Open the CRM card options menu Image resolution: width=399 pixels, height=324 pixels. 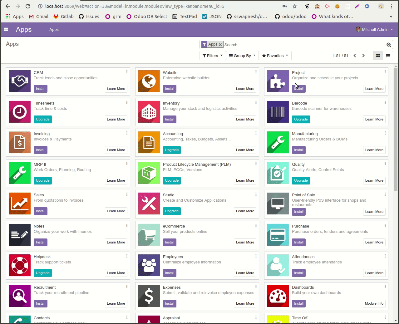pyautogui.click(x=127, y=72)
